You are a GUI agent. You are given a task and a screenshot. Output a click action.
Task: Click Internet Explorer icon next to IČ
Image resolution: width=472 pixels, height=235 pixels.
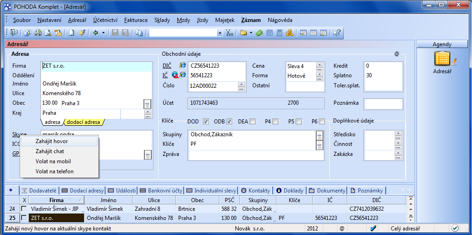182,75
